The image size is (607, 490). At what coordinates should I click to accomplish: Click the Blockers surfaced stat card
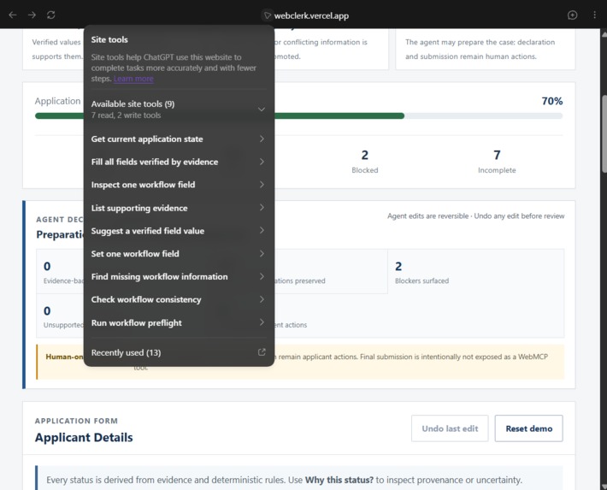(x=475, y=272)
